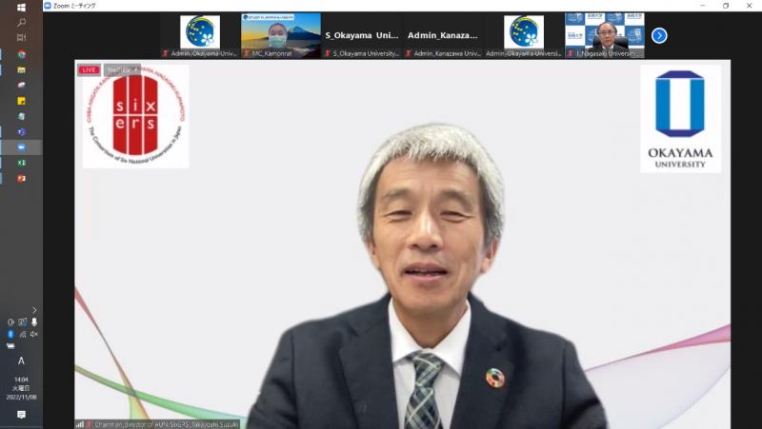Screen dimensions: 762x429
Task: Click the IME 'A' input mode indicator
Action: pyautogui.click(x=21, y=361)
